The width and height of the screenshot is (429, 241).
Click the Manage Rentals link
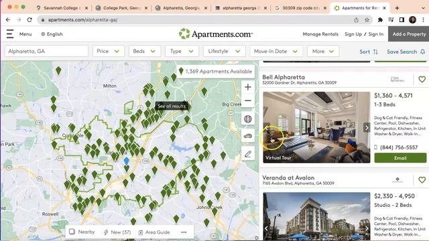(320, 34)
